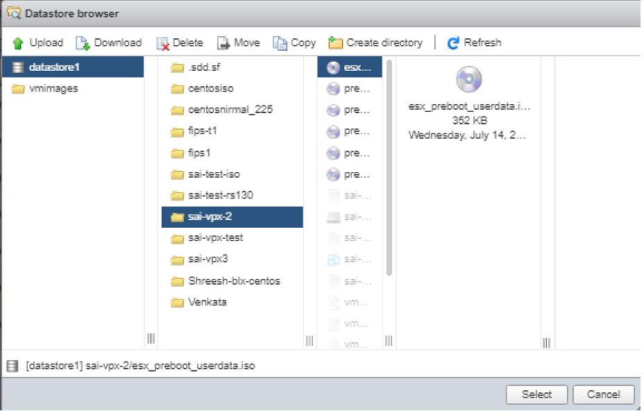
Task: Select the centosiso folder
Action: tap(232, 88)
